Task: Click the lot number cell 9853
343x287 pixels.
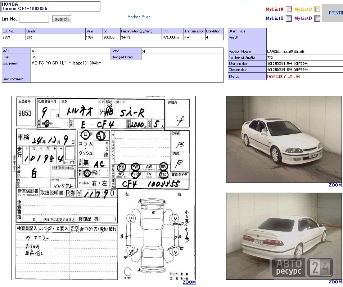Action: [x=14, y=37]
